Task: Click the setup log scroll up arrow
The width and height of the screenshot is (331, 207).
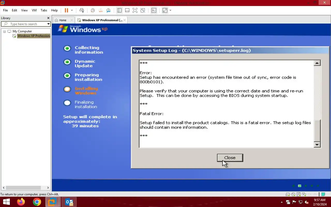Action: point(317,63)
